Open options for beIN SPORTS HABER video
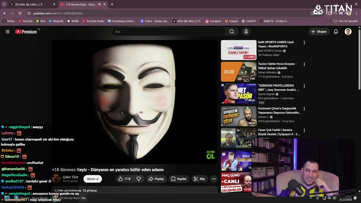The image size is (361, 203). click(304, 43)
